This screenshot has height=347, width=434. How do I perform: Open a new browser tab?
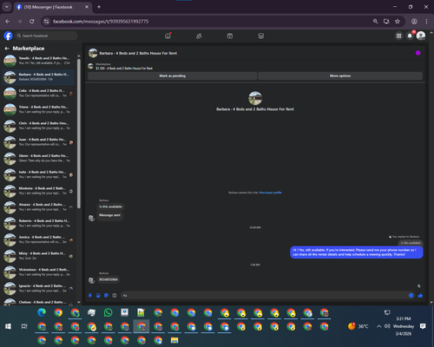tap(99, 7)
